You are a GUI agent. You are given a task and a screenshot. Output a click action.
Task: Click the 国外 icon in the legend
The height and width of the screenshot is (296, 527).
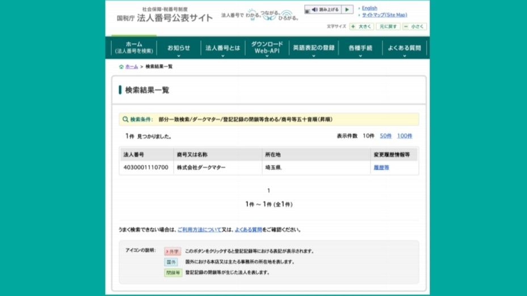pos(171,262)
